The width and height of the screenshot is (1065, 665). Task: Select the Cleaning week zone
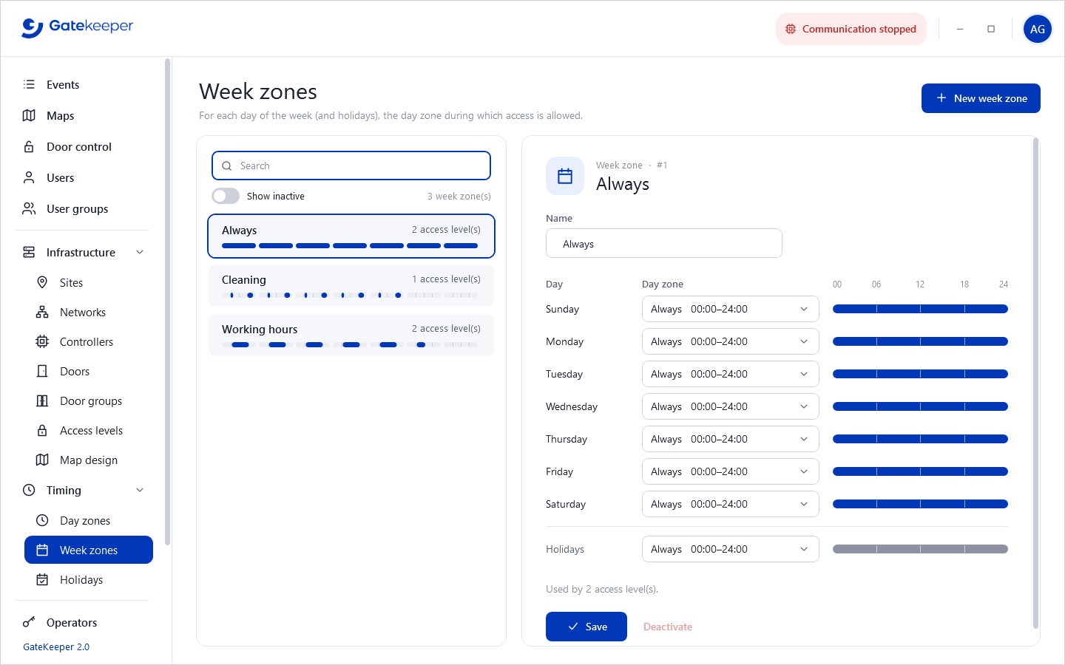click(x=351, y=285)
